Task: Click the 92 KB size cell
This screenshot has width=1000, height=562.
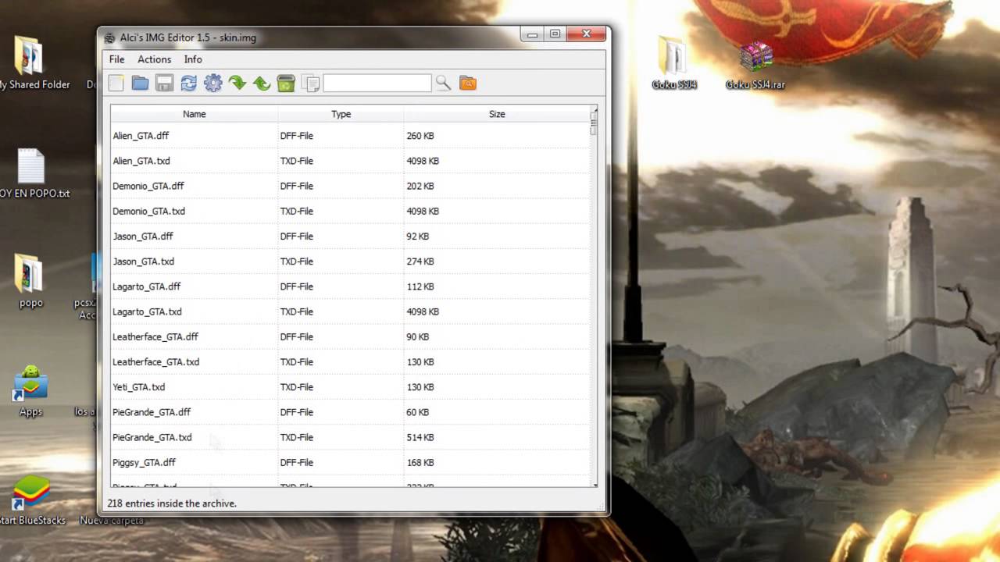Action: pyautogui.click(x=418, y=236)
